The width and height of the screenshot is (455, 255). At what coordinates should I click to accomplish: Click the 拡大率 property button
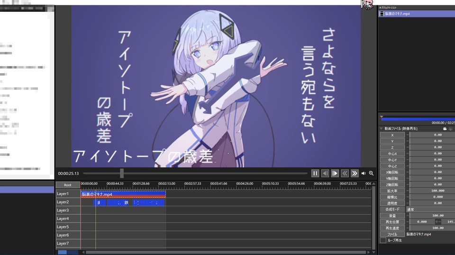[x=392, y=191]
